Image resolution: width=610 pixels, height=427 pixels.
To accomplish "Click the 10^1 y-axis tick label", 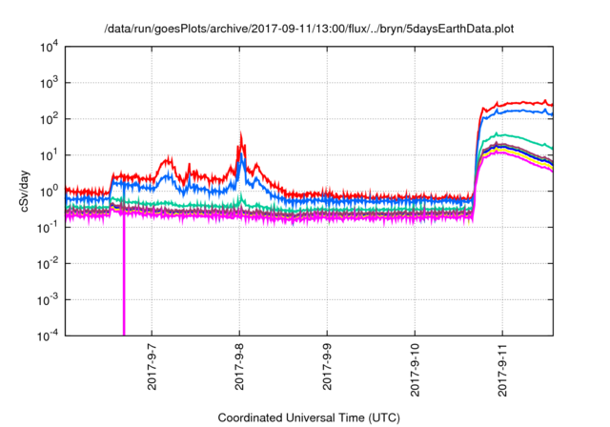I will coord(50,155).
